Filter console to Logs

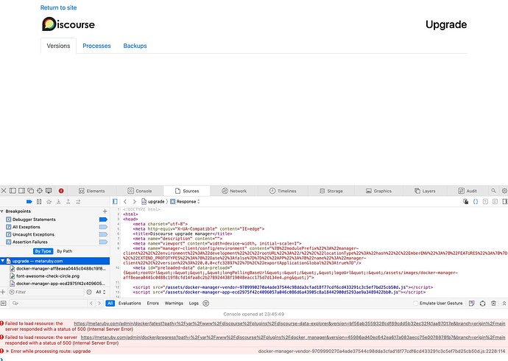pyautogui.click(x=194, y=304)
